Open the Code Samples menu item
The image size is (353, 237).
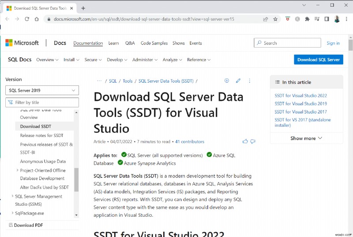coord(154,43)
